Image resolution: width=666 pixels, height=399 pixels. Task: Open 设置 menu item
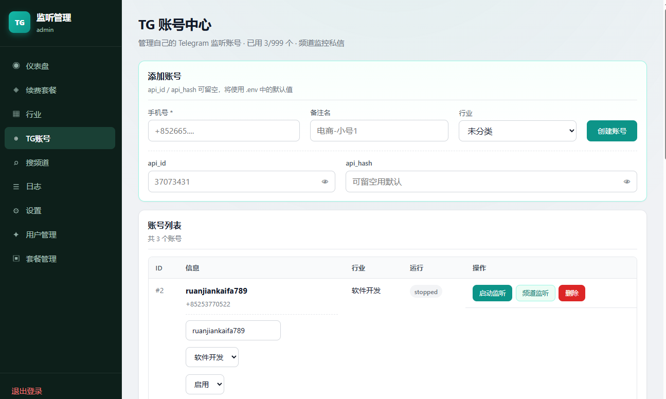coord(60,211)
